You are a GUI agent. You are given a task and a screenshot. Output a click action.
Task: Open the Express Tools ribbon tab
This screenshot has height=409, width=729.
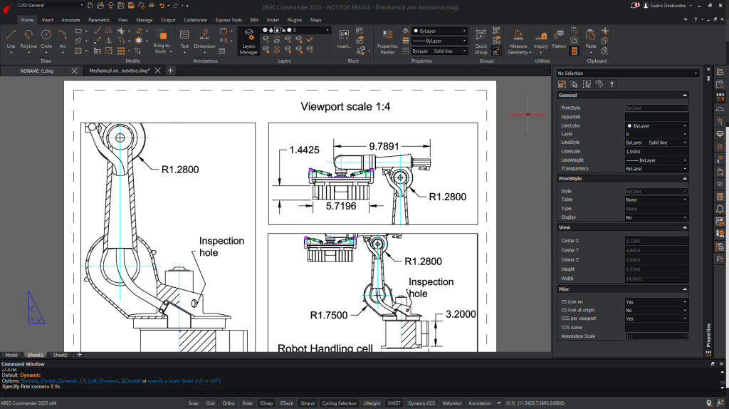coord(229,20)
